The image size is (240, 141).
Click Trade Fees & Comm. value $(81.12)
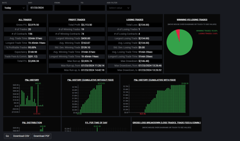click(x=33, y=56)
